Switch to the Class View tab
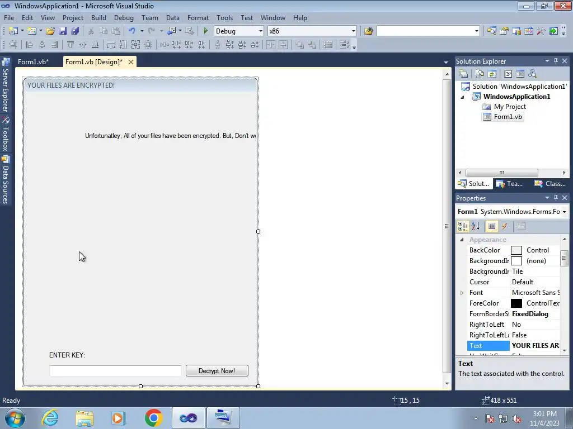The width and height of the screenshot is (573, 429). 551,183
